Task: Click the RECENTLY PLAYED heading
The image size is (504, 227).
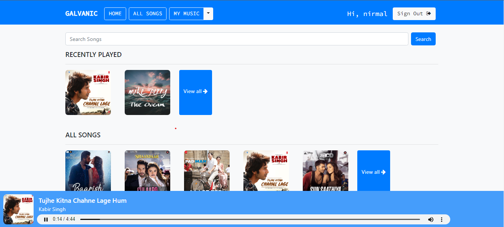Action: pyautogui.click(x=93, y=55)
